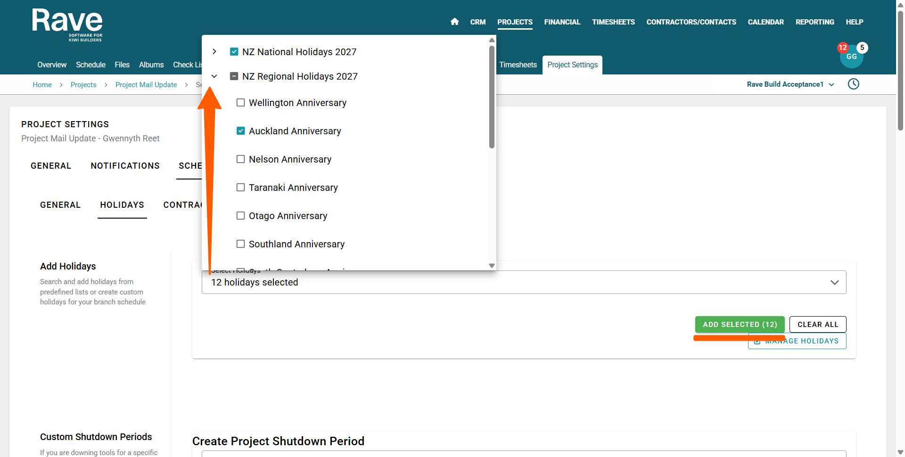Switch to the project Overview tab
905x457 pixels.
[x=52, y=65]
